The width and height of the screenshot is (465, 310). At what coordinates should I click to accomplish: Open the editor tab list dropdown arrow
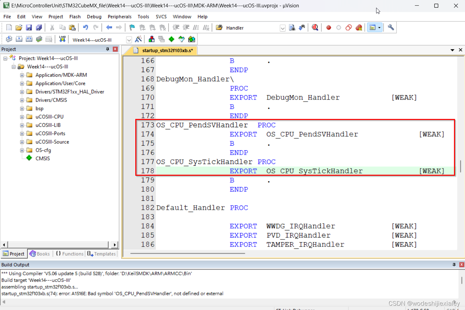[452, 50]
